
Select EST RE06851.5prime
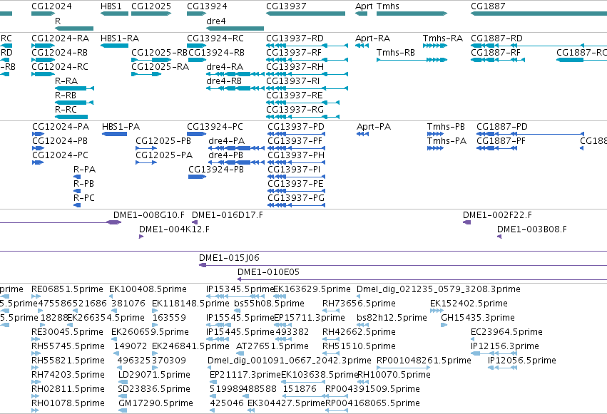[67, 289]
